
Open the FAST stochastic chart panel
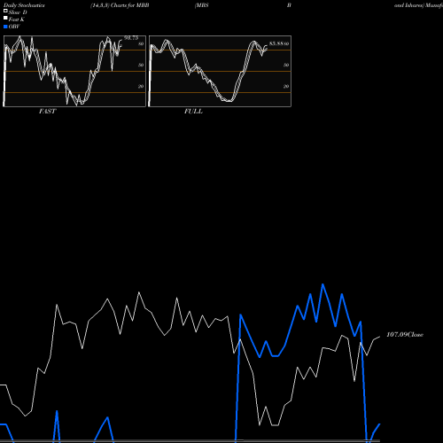[74, 71]
